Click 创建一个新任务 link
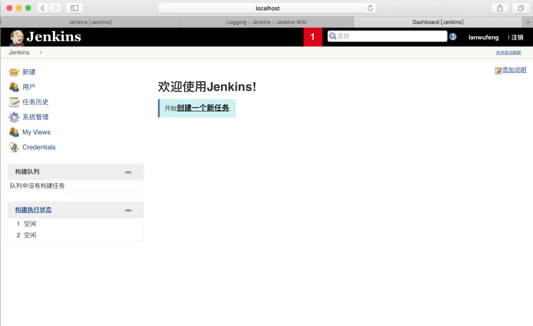This screenshot has width=533, height=326. coord(203,108)
